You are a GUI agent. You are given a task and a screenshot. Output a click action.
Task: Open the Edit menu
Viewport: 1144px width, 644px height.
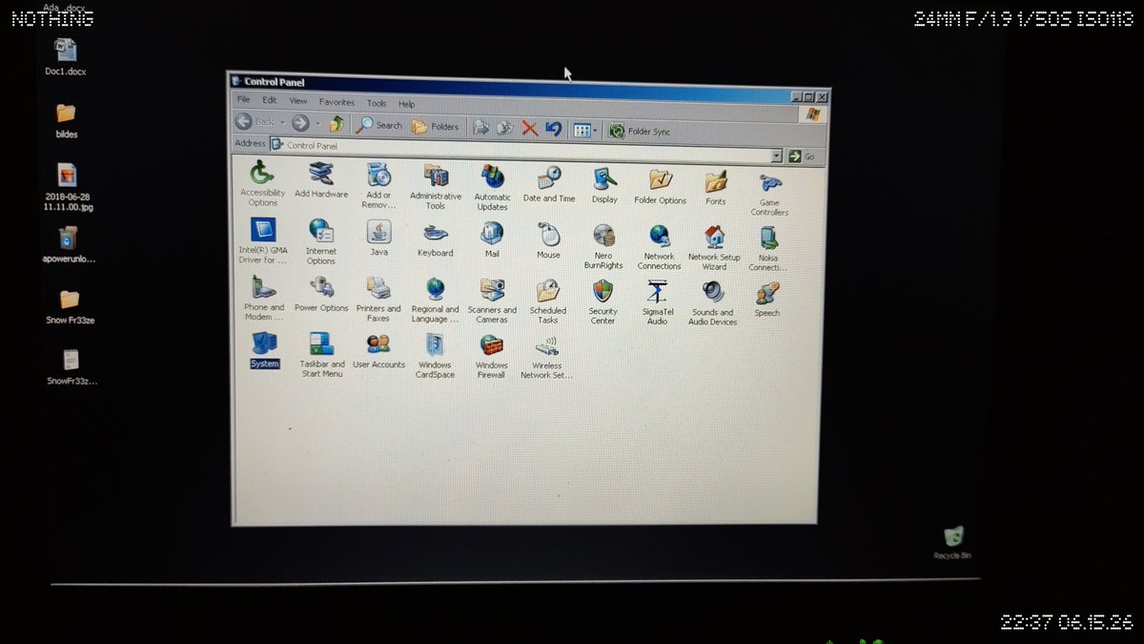(270, 100)
